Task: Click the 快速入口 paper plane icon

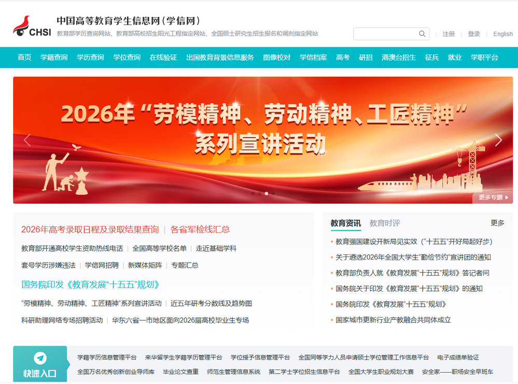Action: [40, 358]
